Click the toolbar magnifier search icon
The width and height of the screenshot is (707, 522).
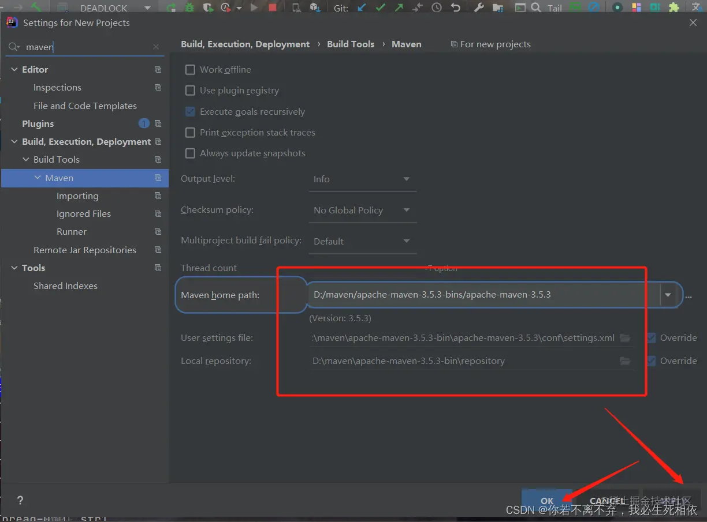pyautogui.click(x=536, y=7)
